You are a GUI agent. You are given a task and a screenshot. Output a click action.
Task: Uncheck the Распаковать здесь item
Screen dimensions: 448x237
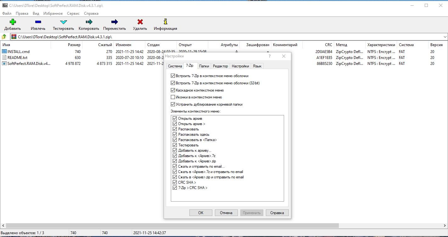tap(175, 134)
